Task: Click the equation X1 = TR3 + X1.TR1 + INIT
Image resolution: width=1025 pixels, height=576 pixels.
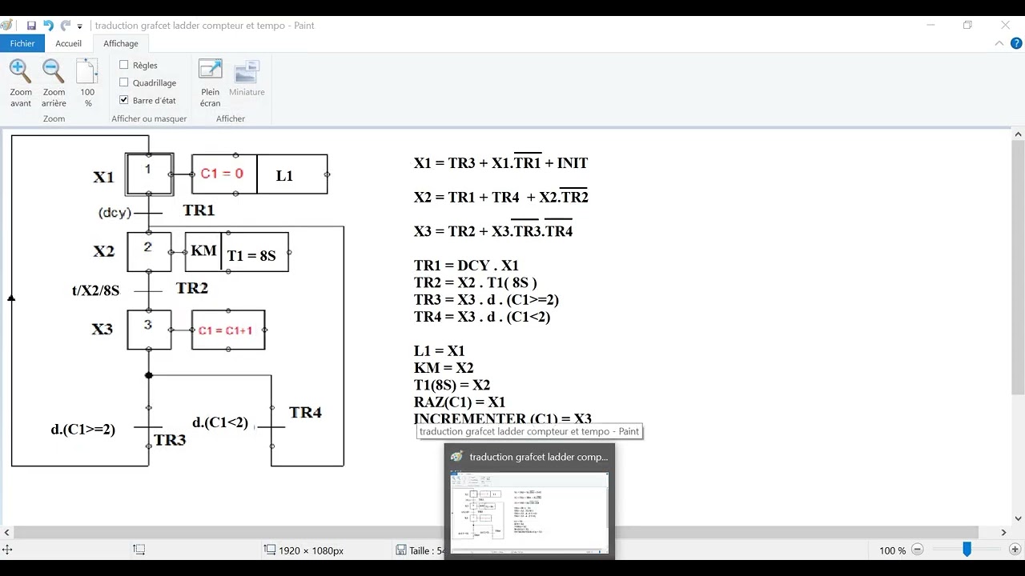Action: [500, 162]
